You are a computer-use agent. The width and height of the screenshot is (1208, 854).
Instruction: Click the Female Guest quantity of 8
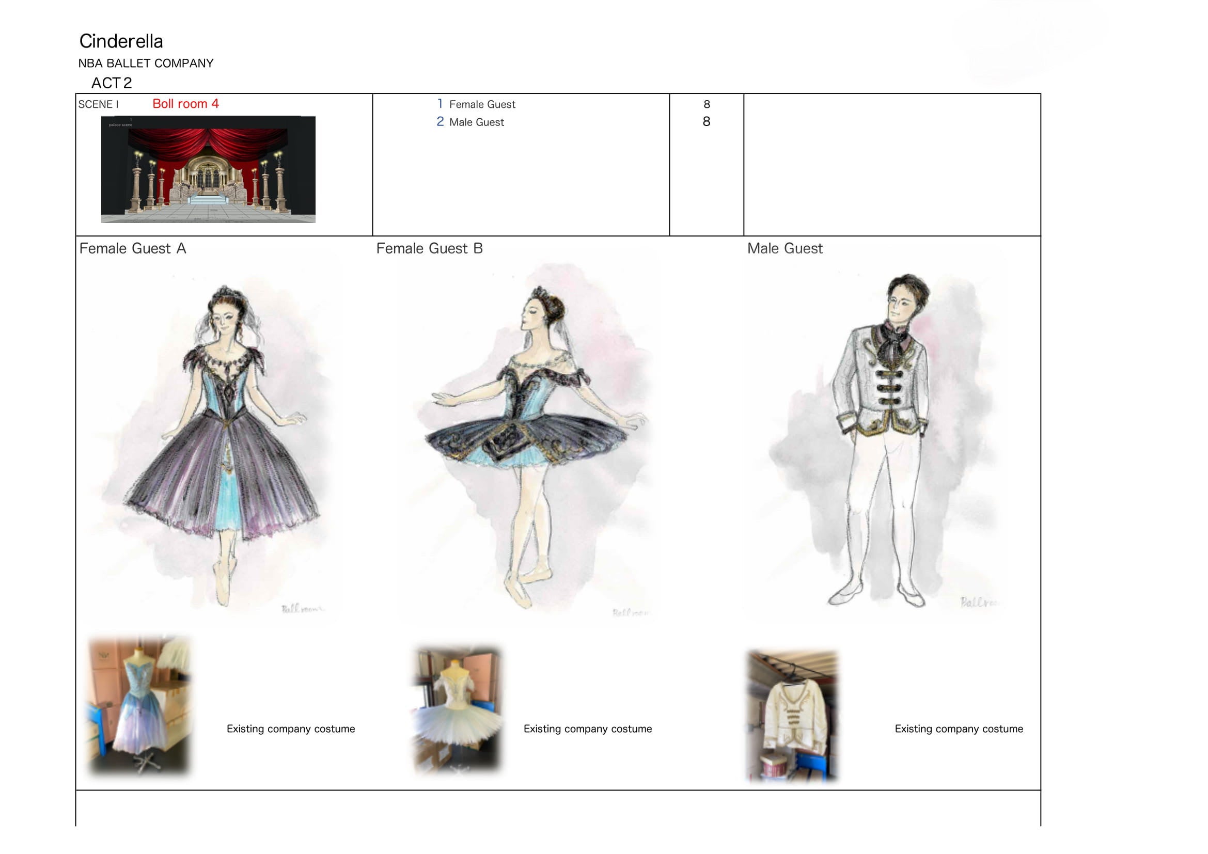click(x=707, y=104)
